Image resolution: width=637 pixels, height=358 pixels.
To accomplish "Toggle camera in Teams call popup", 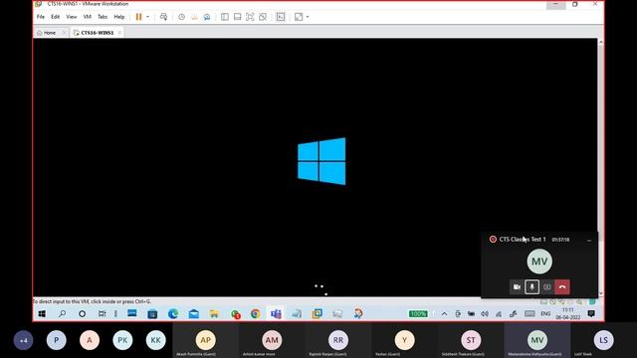I will click(x=517, y=287).
